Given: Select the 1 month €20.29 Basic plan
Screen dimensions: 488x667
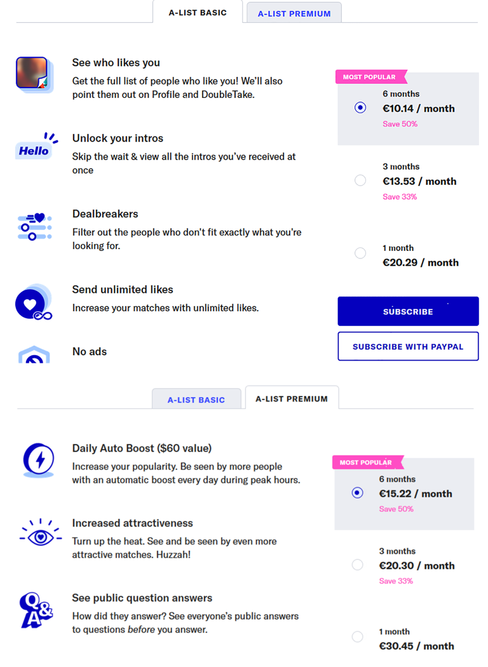Looking at the screenshot, I should click(360, 253).
